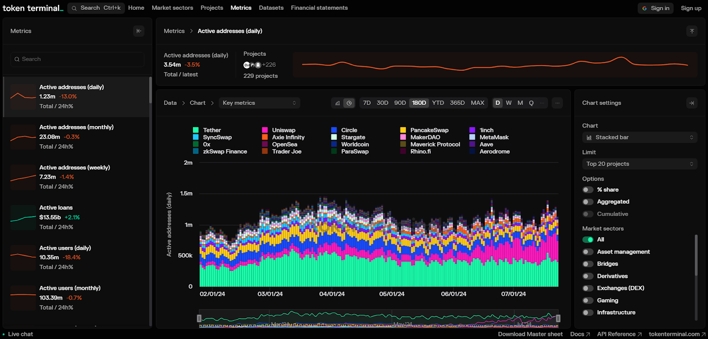708x339 pixels.
Task: Switch granularity to W weekly
Action: click(509, 103)
